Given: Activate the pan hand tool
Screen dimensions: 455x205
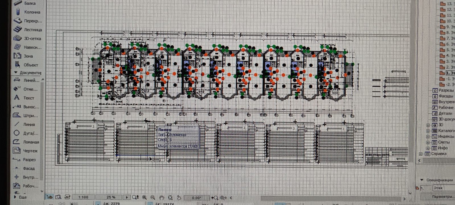Looking at the screenshot, I should pos(162,197).
